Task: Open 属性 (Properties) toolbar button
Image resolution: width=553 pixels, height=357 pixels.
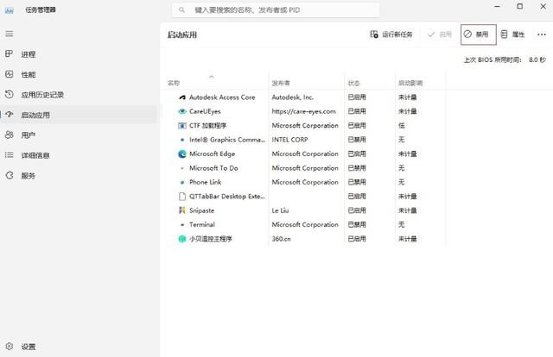Action: 513,34
